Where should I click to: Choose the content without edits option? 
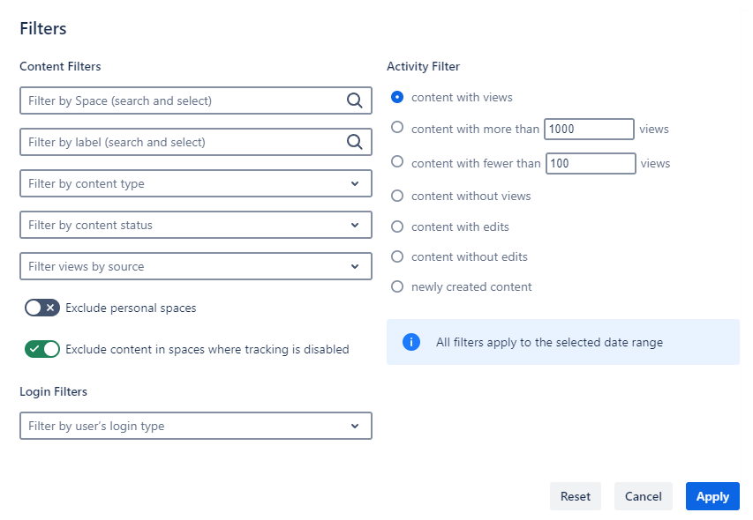[x=397, y=256]
